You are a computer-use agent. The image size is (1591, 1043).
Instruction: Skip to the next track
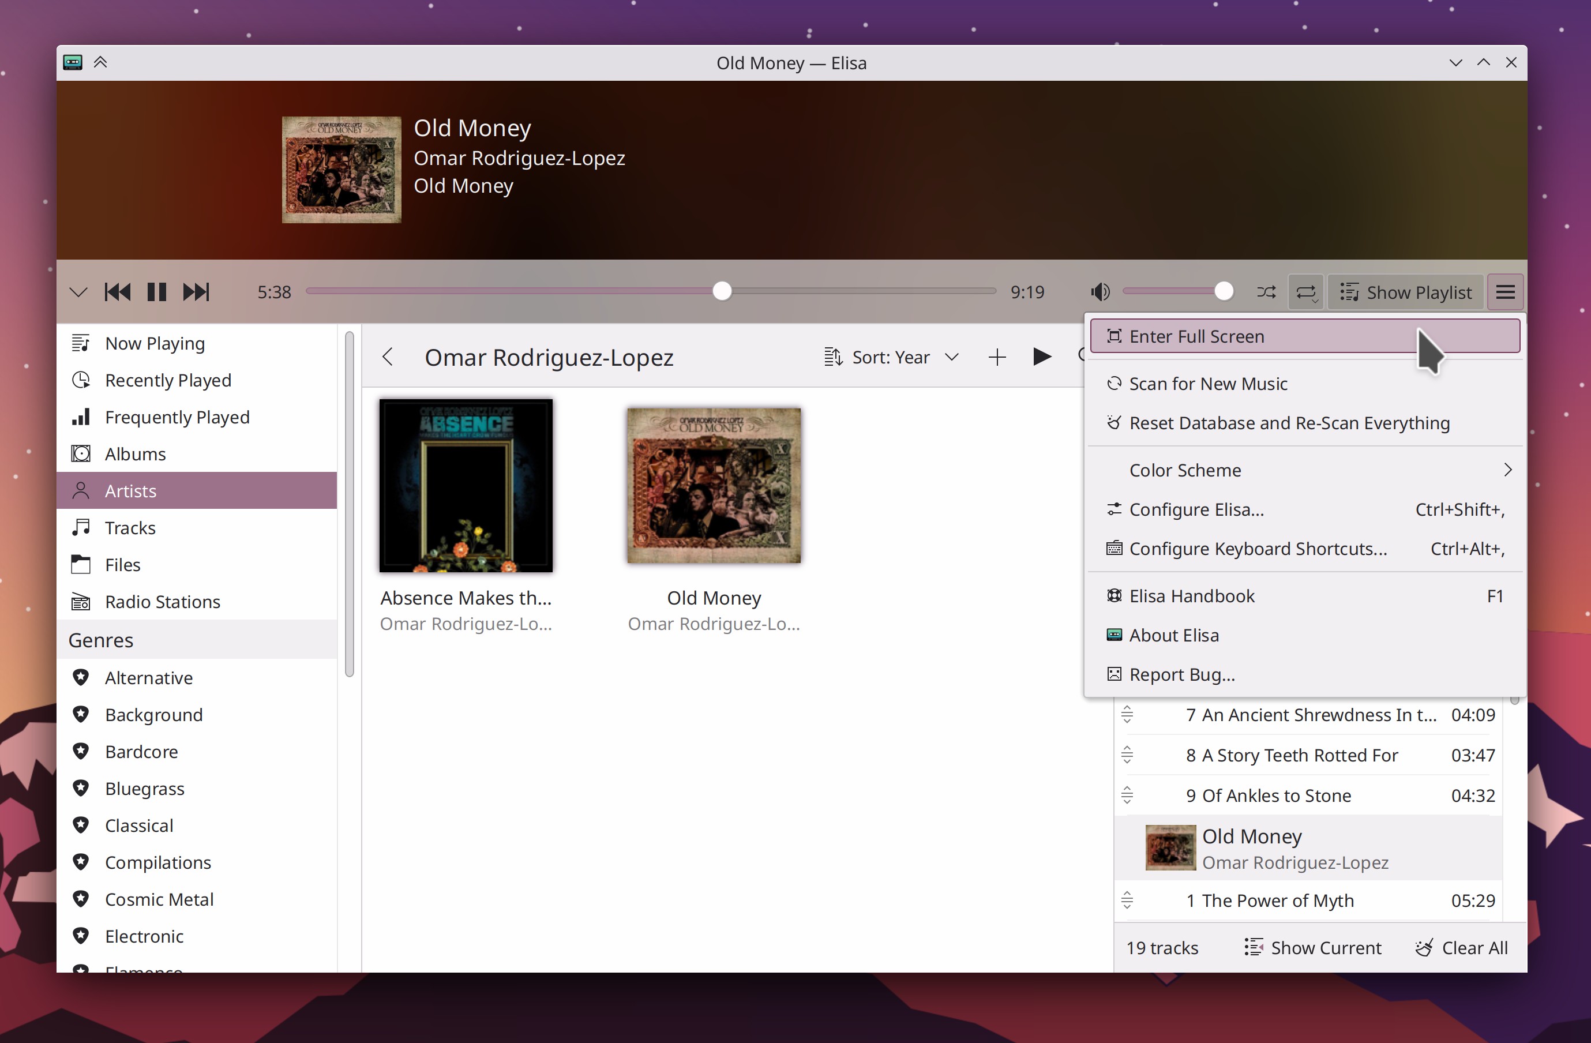pyautogui.click(x=196, y=292)
